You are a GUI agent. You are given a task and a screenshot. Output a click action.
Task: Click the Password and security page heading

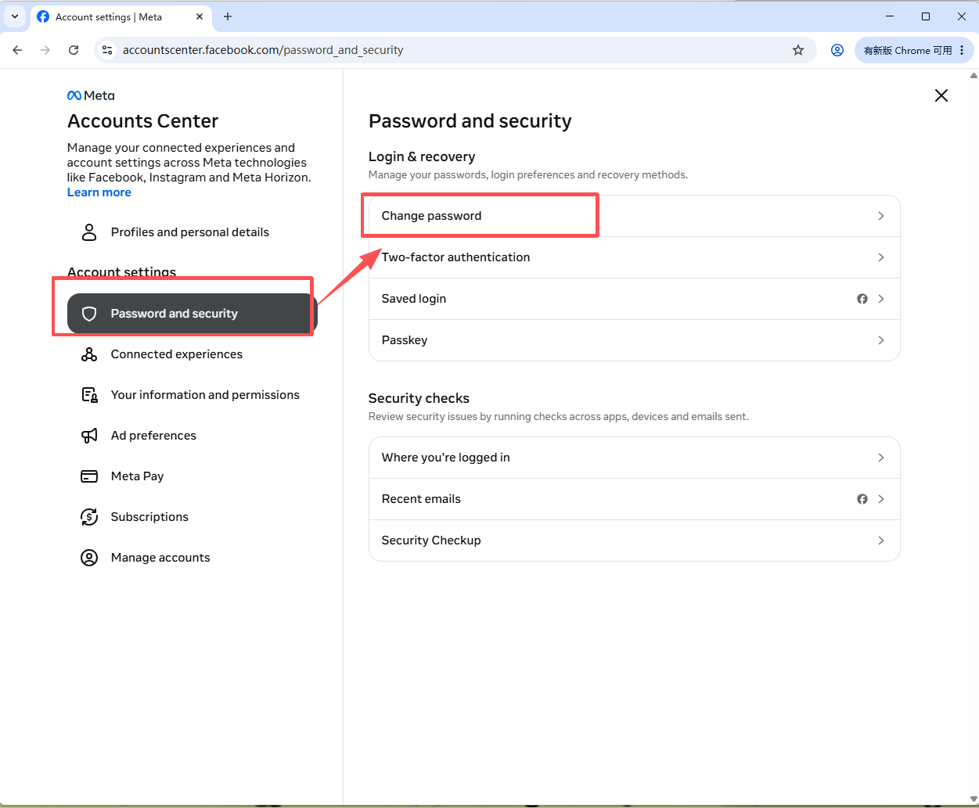(x=470, y=121)
